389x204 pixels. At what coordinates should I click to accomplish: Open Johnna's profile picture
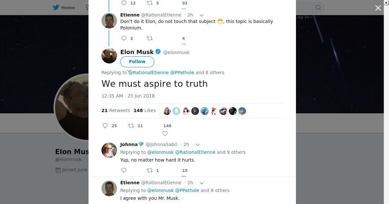tap(109, 150)
